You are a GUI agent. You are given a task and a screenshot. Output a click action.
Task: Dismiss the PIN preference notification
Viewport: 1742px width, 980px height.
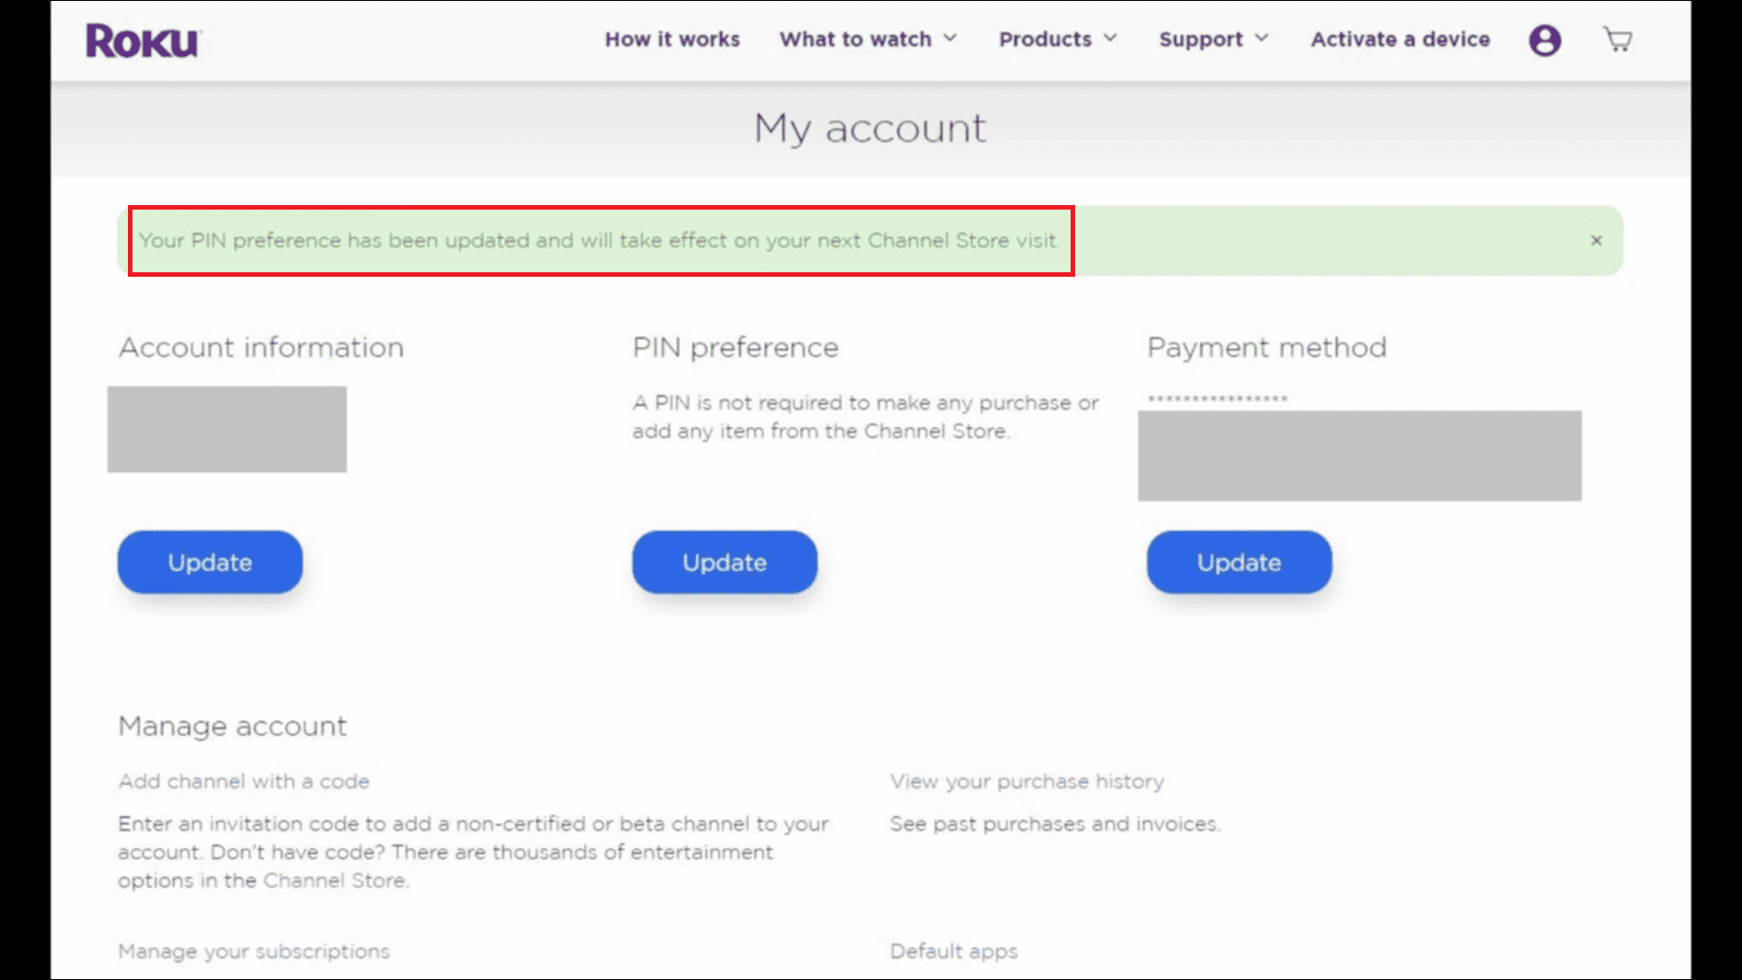pos(1596,240)
